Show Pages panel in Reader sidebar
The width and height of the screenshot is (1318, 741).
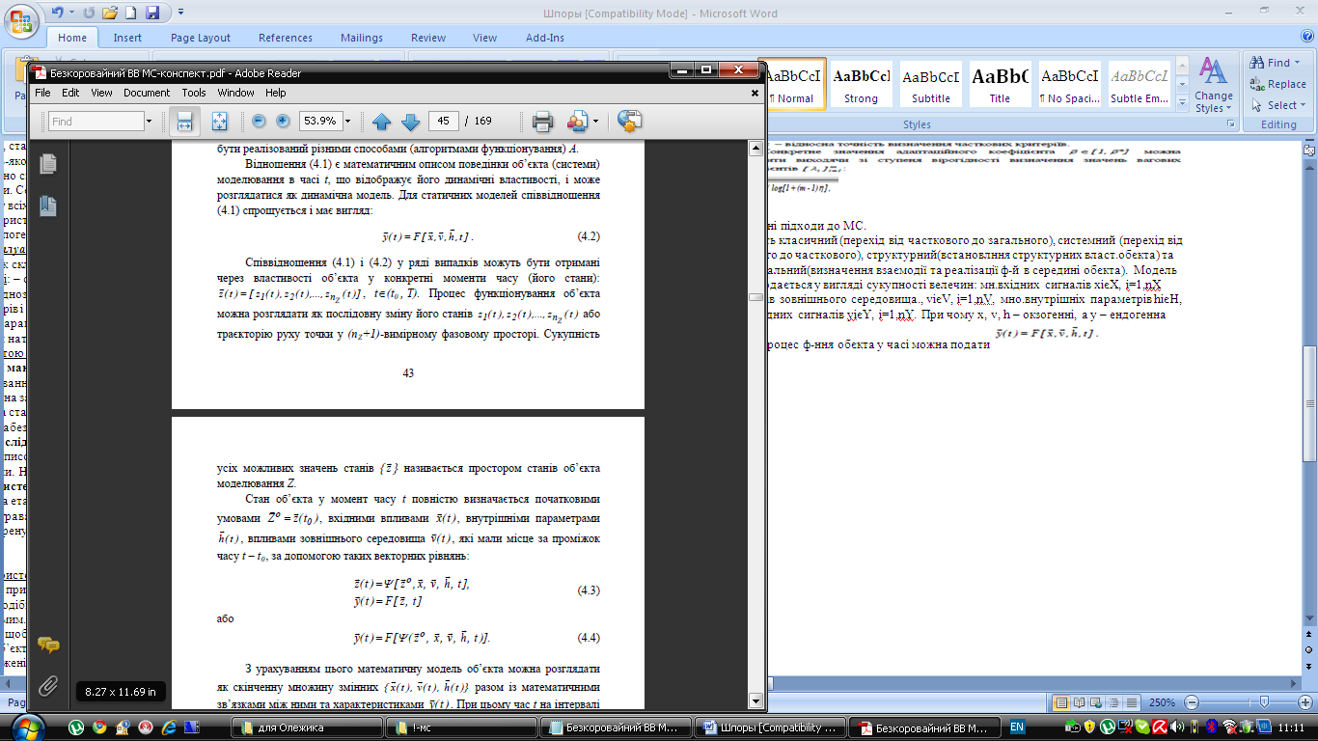48,165
